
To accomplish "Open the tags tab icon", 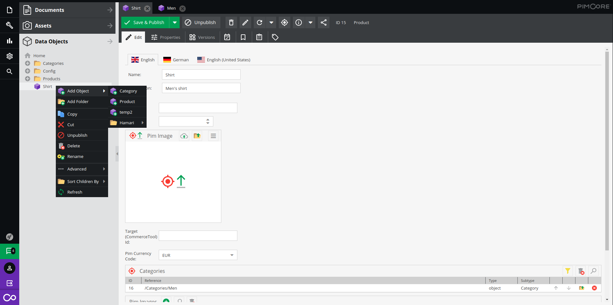I will (x=275, y=37).
